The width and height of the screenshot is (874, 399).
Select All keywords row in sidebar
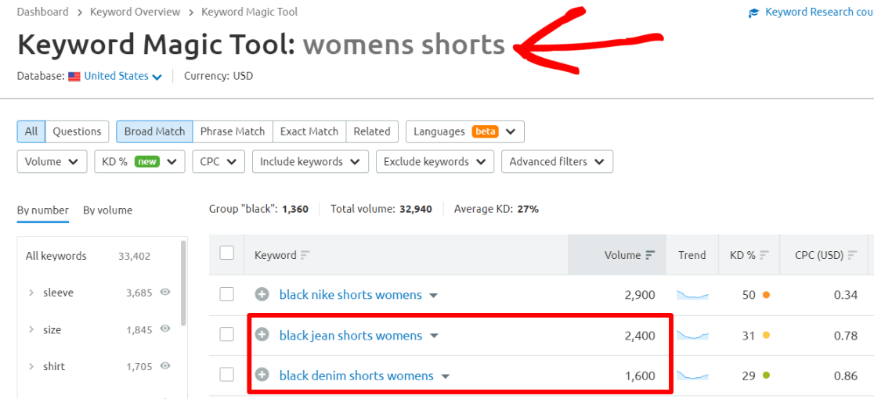coord(88,256)
